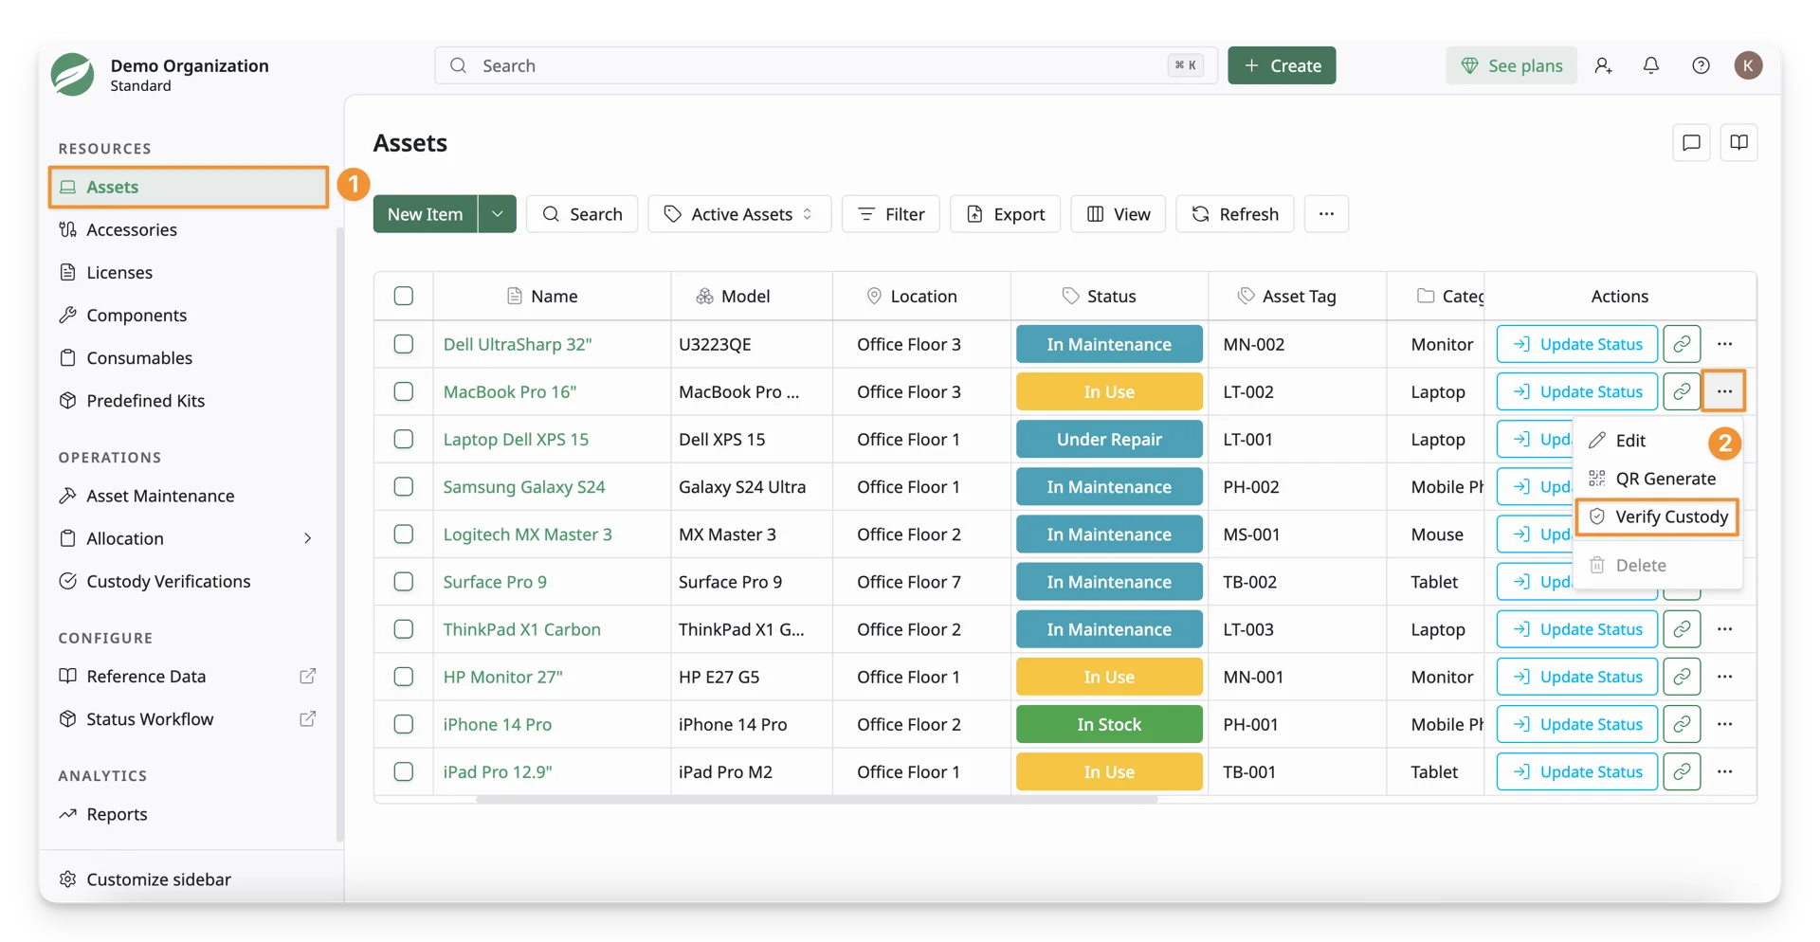Open the Active Assets view selector
This screenshot has width=1820, height=942.
[739, 214]
